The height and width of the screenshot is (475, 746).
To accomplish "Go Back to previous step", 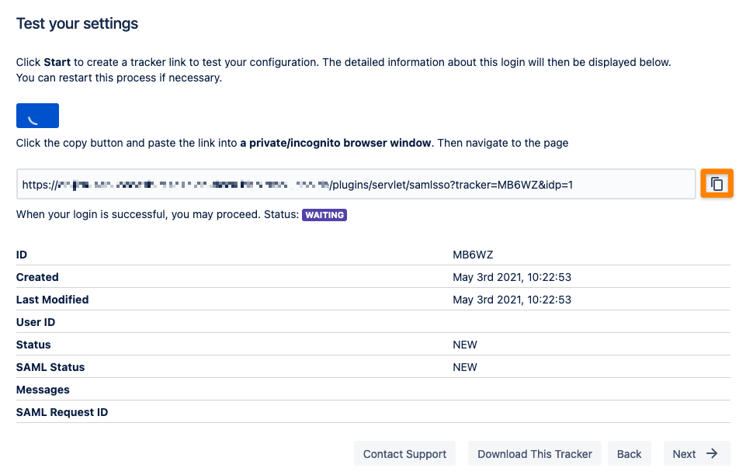I will click(x=629, y=454).
